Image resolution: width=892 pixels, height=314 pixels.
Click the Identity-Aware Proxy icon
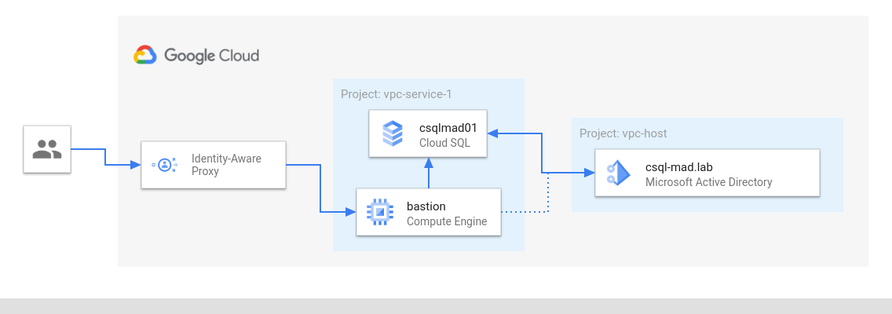click(164, 165)
